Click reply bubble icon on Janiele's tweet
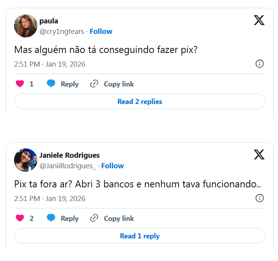Viewport: 278px width, 261px height. coord(51,218)
